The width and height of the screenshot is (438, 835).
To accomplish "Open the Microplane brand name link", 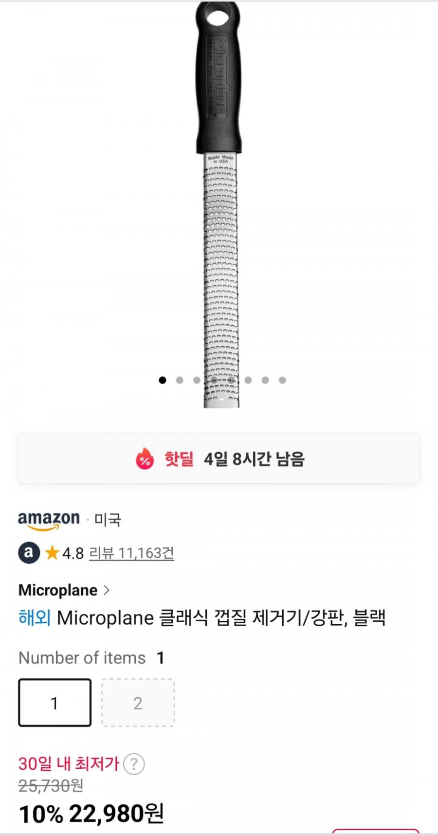I will (58, 590).
